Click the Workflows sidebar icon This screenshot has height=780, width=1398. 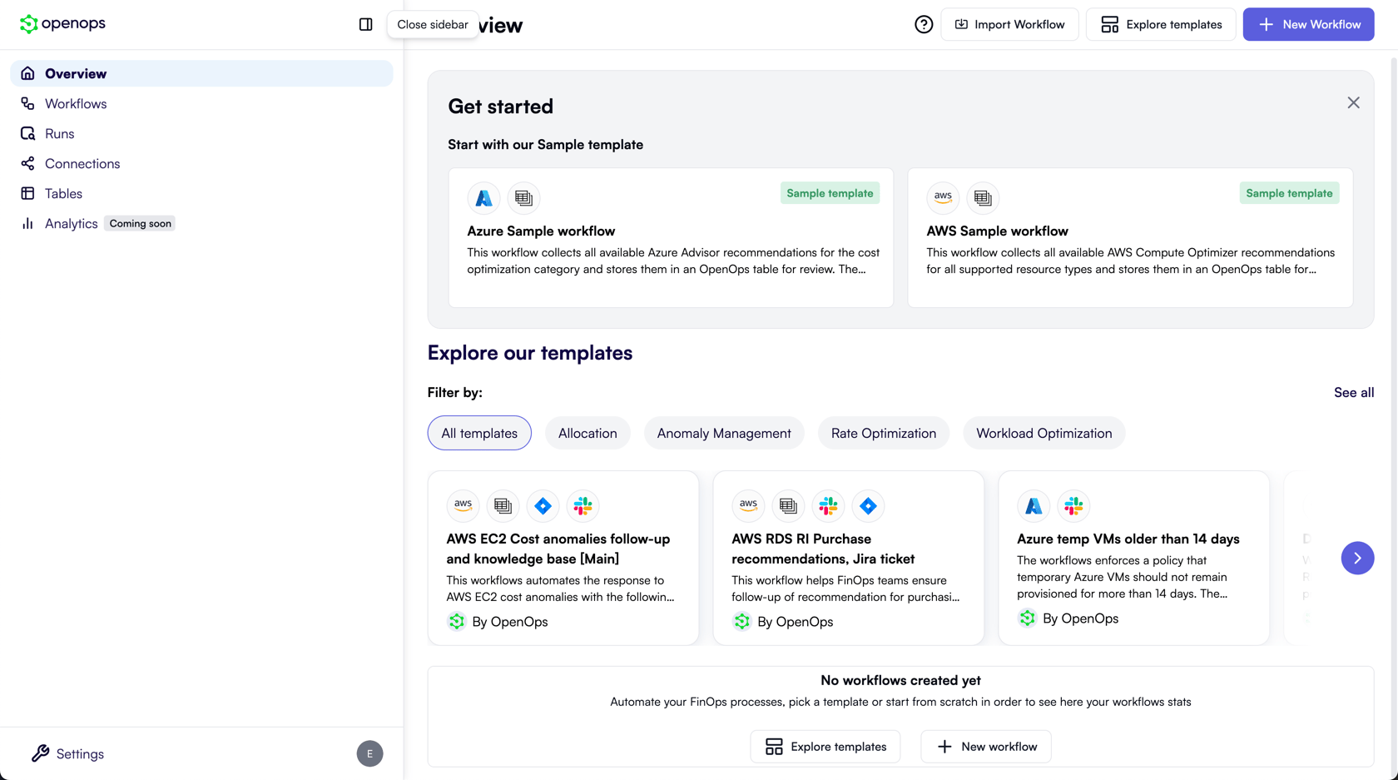pyautogui.click(x=27, y=103)
